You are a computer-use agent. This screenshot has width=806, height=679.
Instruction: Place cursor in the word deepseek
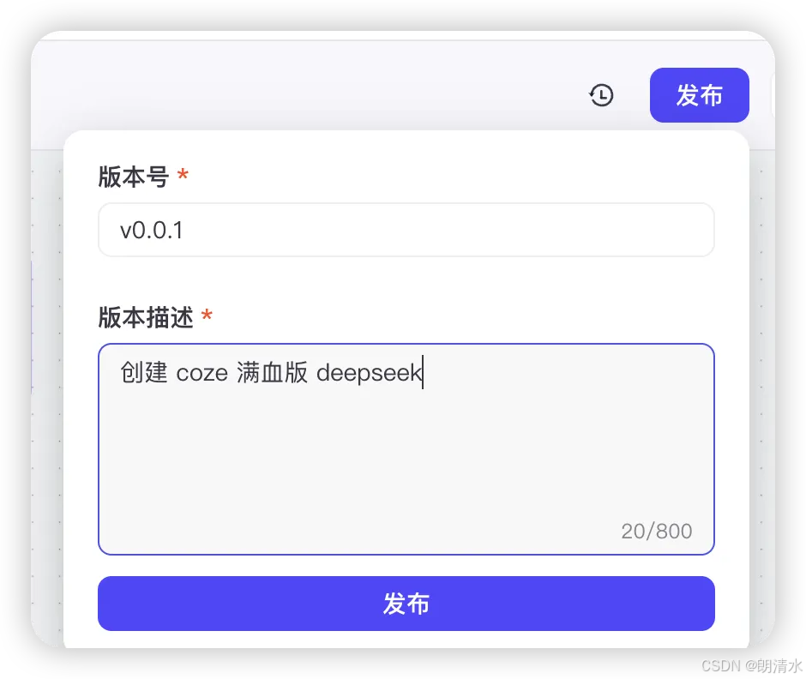pos(369,373)
